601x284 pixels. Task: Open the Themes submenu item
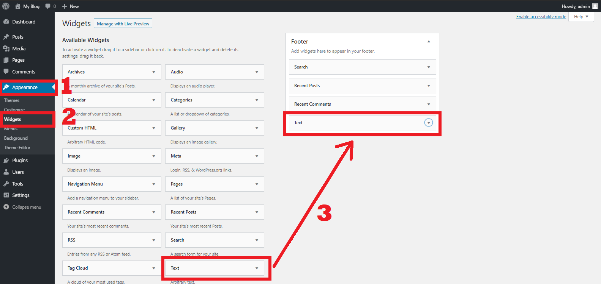coord(12,100)
